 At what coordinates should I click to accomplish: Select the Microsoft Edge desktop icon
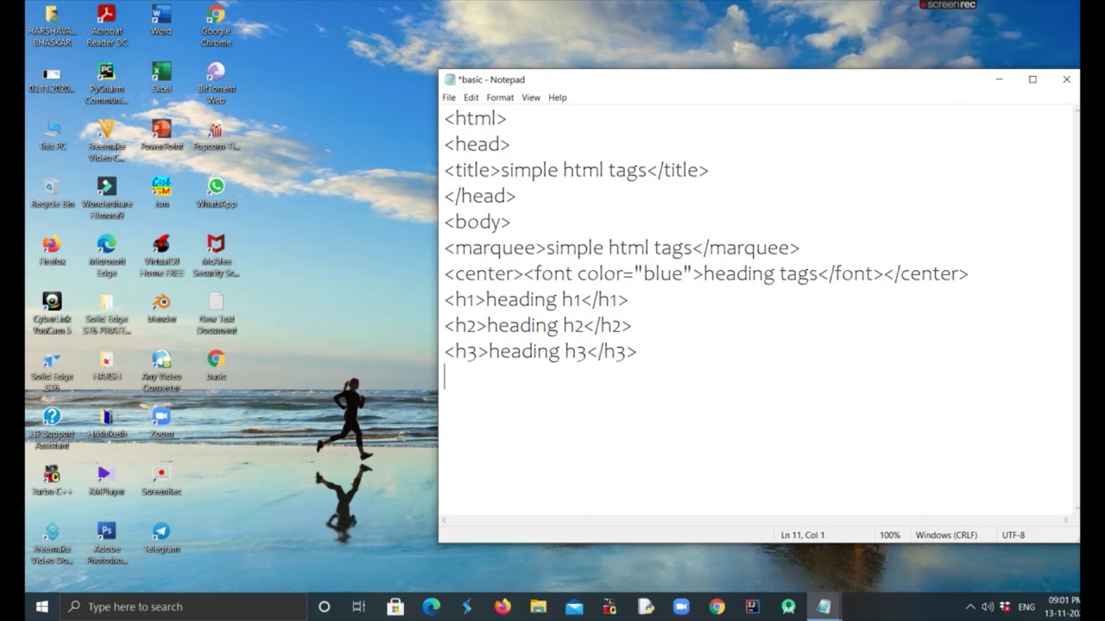click(106, 256)
